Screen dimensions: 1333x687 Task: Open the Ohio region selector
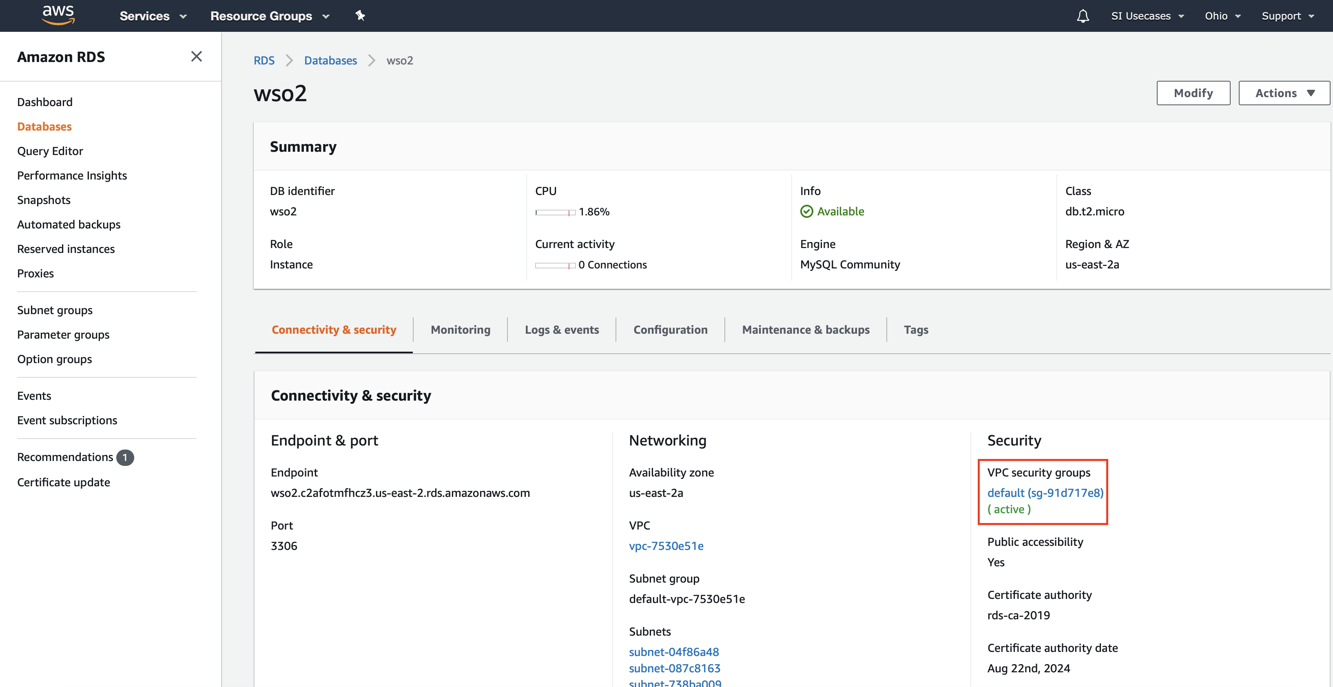1222,16
